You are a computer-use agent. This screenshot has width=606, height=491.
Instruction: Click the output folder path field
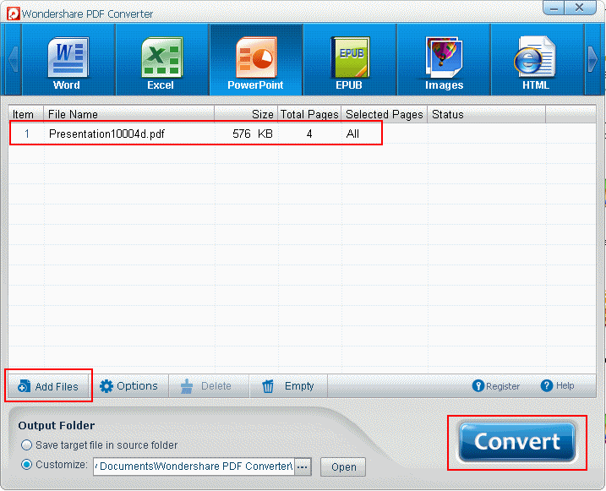[x=194, y=466]
